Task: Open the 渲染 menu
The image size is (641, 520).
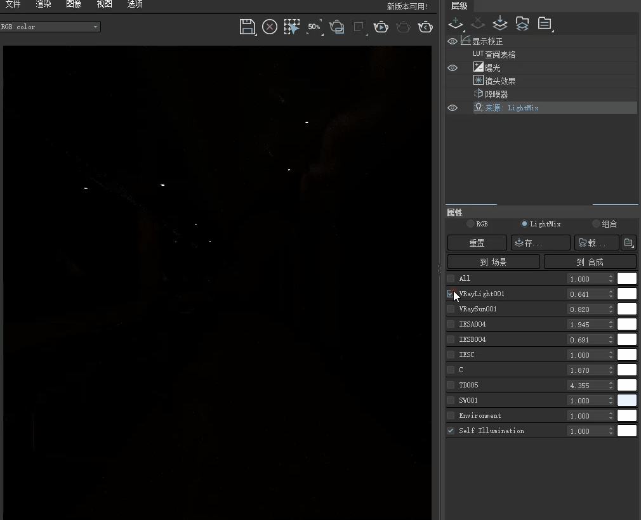Action: pyautogui.click(x=43, y=4)
